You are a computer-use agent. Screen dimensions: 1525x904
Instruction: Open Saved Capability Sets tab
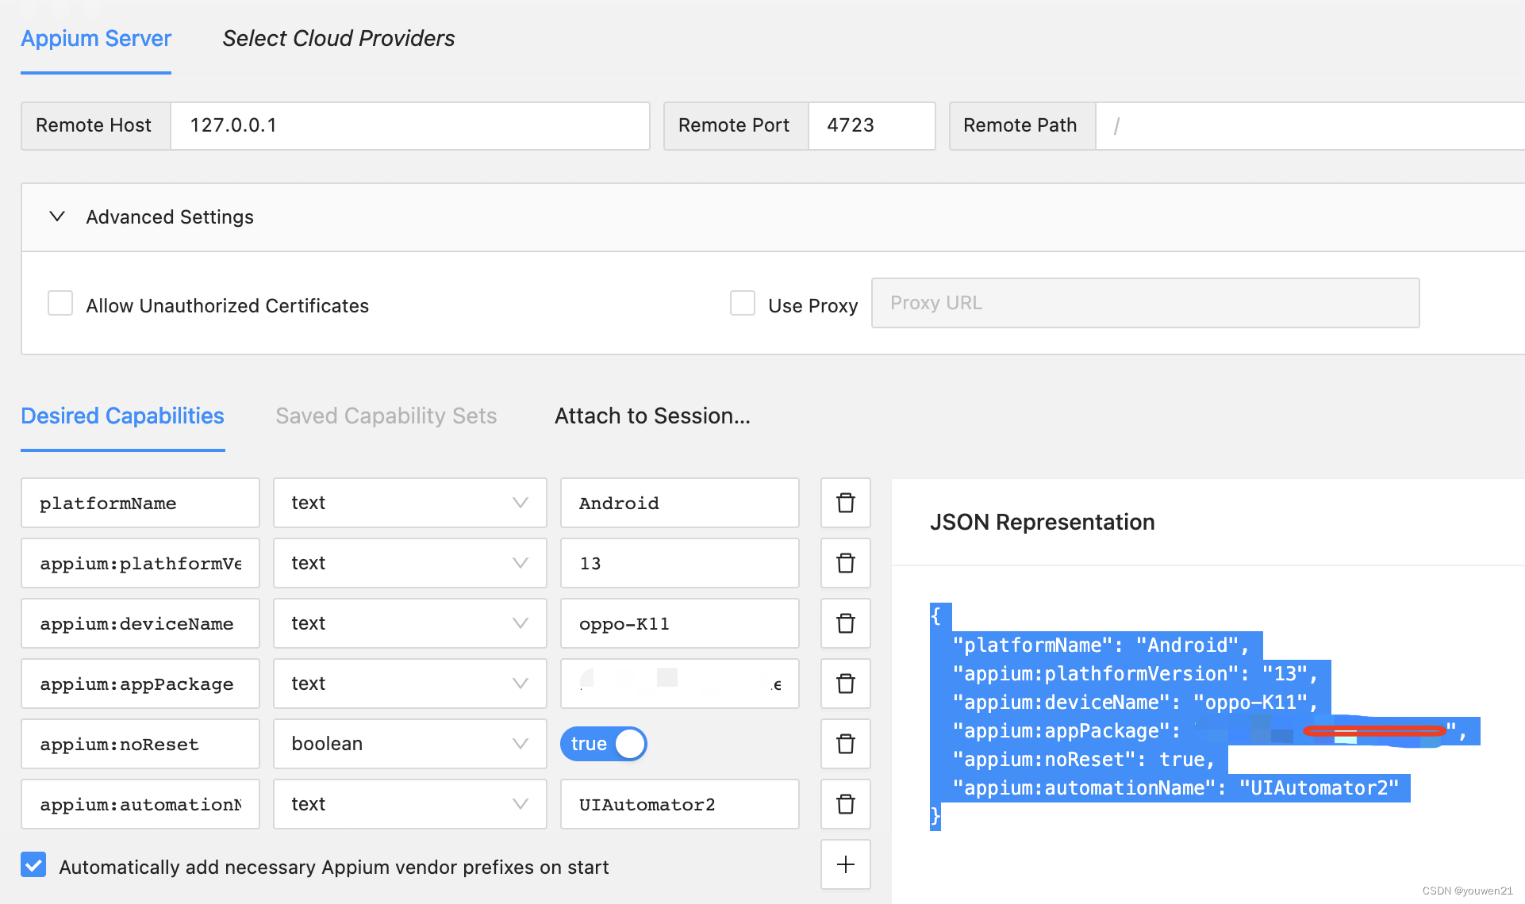386,416
